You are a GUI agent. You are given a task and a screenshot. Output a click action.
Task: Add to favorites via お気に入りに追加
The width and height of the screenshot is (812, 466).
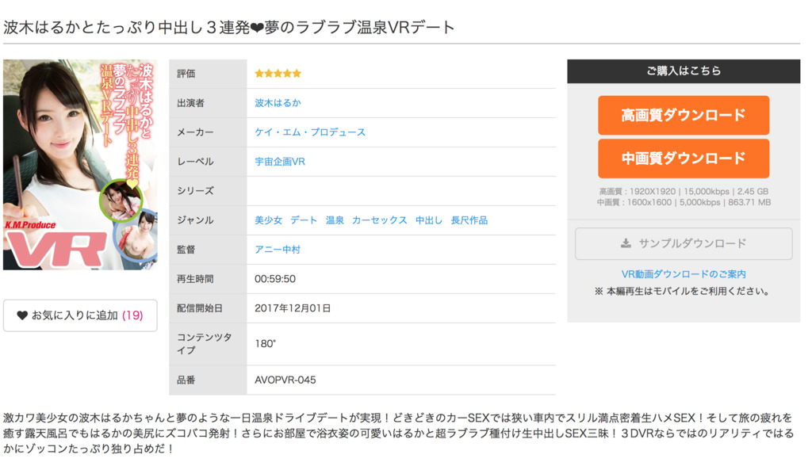click(75, 315)
